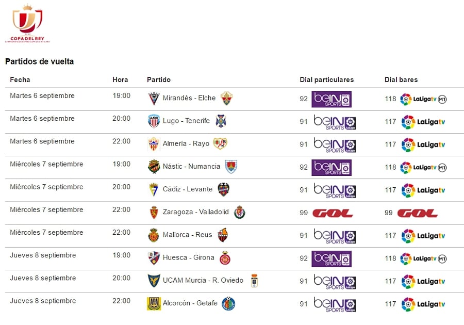This screenshot has width=464, height=325.
Task: Click LaLigaTV M1 logo in Huesca row
Action: [423, 258]
